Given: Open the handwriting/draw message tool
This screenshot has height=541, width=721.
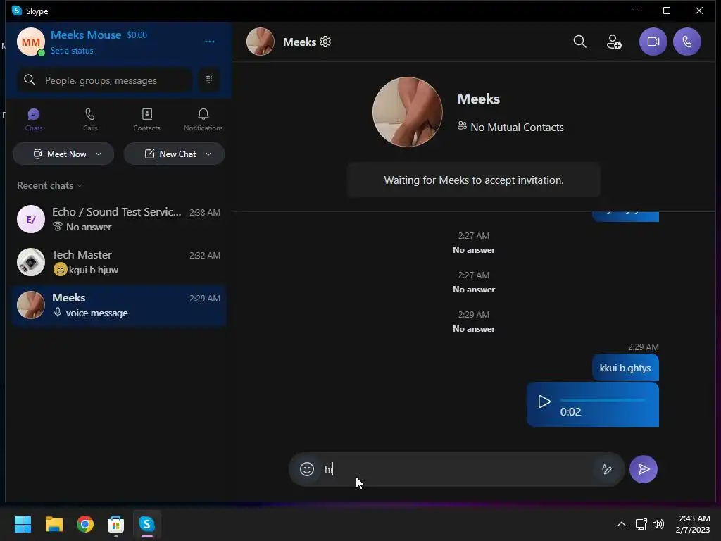Looking at the screenshot, I should pos(607,468).
